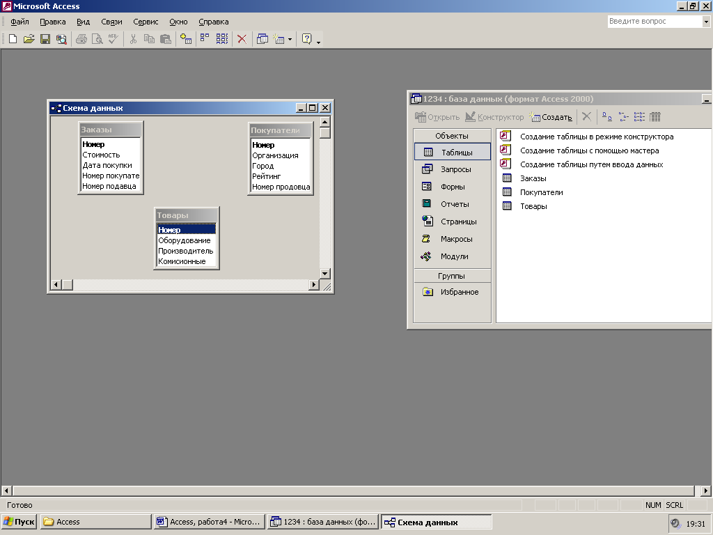Click the File search toolbar icon
This screenshot has width=713, height=535.
pyautogui.click(x=61, y=39)
